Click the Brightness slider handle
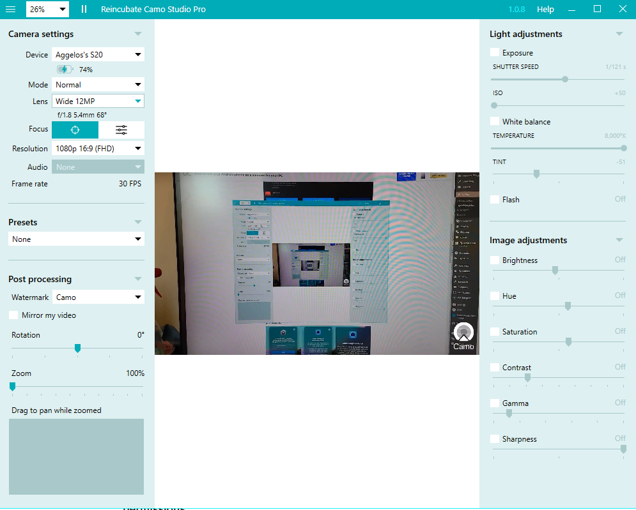This screenshot has width=636, height=510. point(555,271)
